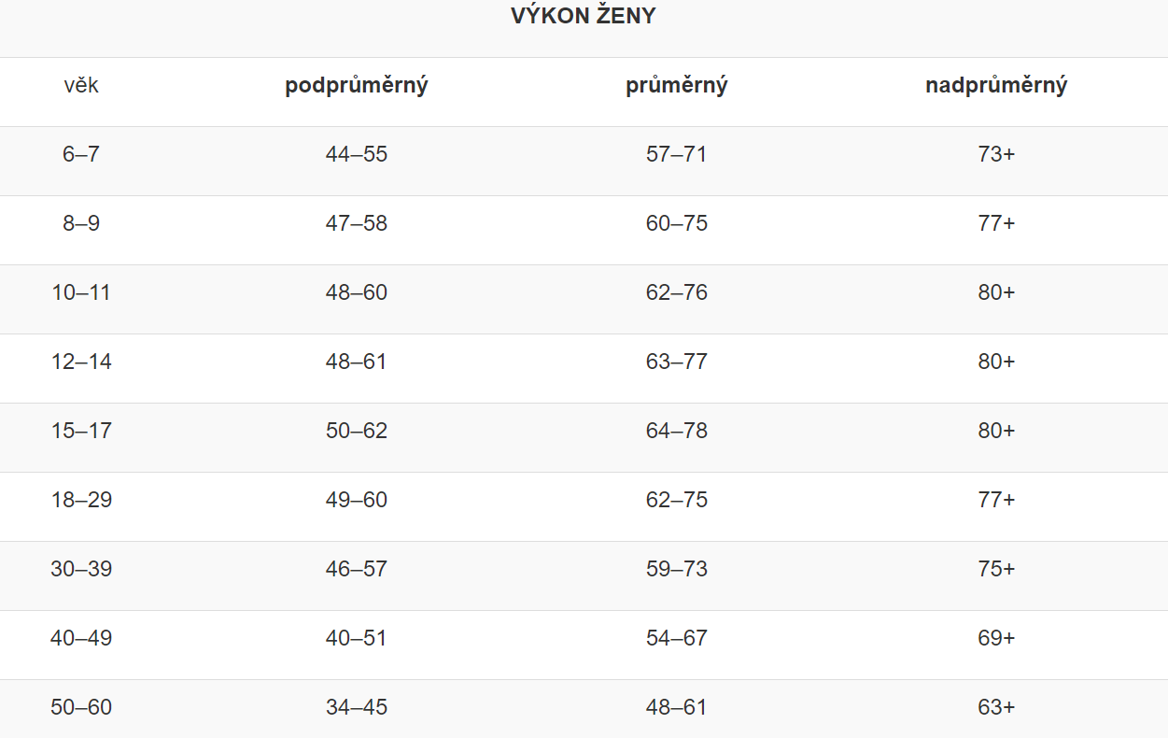This screenshot has height=738, width=1168.
Task: Click the 44–55 cell
Action: point(357,154)
